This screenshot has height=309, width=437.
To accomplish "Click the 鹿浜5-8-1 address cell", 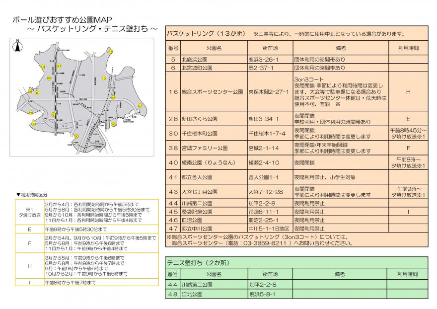I will (262, 294).
